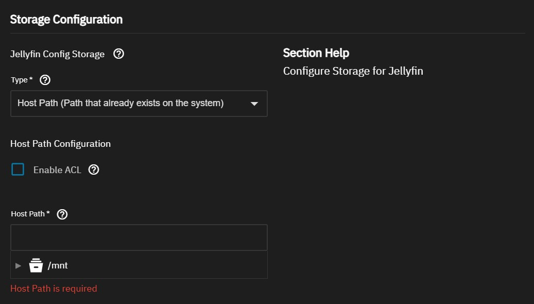
Task: Click the Host Path is required error message
Action: tap(54, 288)
